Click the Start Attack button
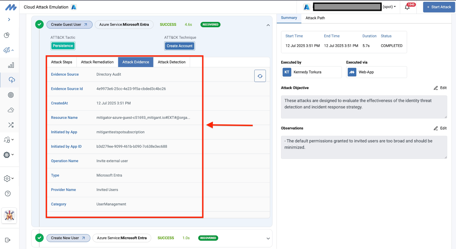This screenshot has width=456, height=249. coord(439,7)
